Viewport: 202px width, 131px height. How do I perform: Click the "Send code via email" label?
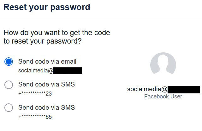[x=47, y=61]
